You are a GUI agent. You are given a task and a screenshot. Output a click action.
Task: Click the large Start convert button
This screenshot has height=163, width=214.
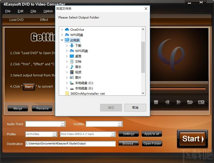click(192, 139)
